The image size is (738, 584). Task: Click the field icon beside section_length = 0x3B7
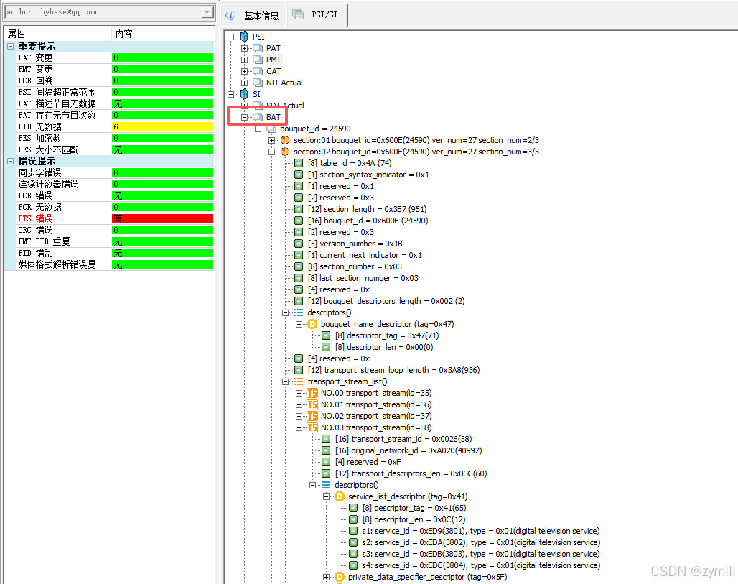click(299, 209)
